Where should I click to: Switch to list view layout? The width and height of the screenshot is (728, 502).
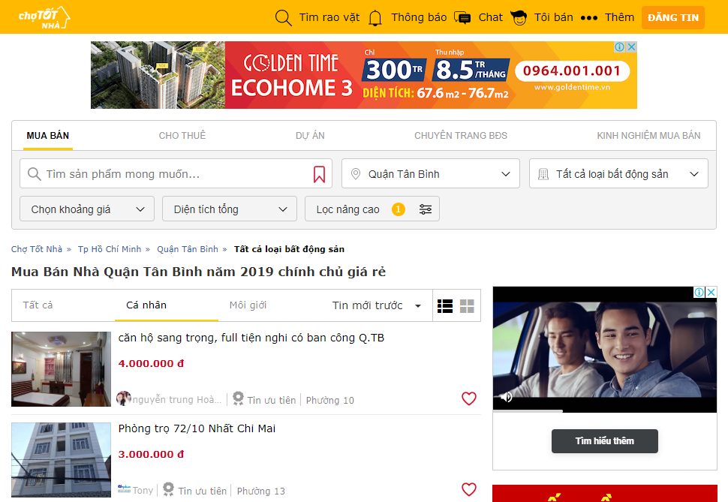(445, 305)
